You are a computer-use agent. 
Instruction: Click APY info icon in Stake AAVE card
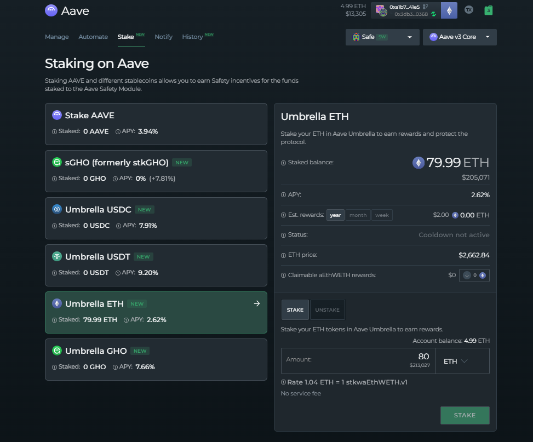(118, 131)
